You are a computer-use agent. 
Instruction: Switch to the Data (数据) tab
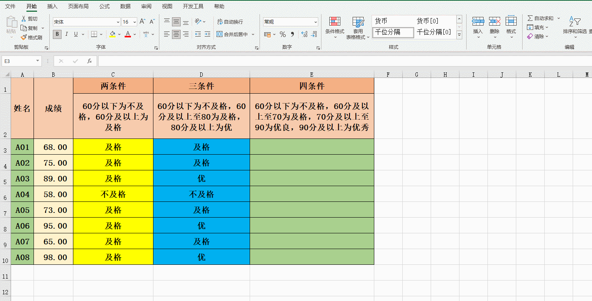[125, 6]
